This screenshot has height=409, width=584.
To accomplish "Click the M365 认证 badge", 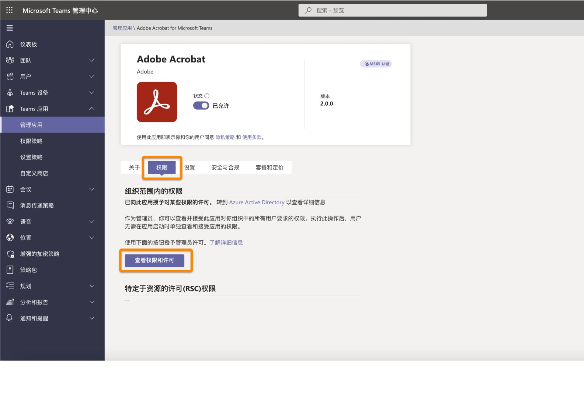I will click(376, 64).
